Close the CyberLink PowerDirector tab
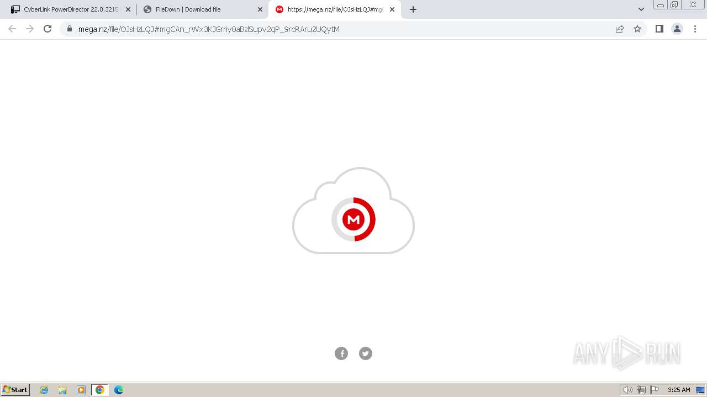The image size is (707, 397). click(128, 9)
